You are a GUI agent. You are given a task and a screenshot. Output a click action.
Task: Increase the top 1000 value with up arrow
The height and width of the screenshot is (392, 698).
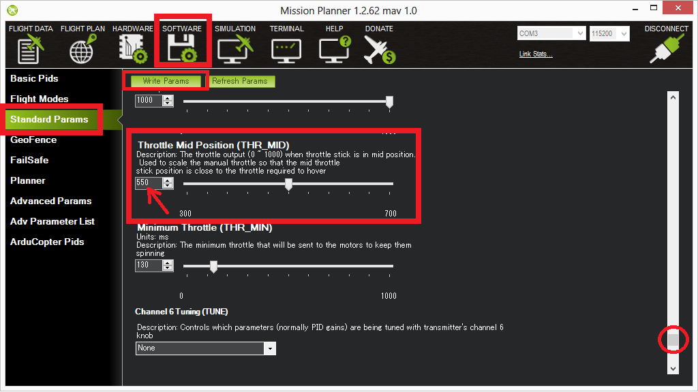pos(168,98)
